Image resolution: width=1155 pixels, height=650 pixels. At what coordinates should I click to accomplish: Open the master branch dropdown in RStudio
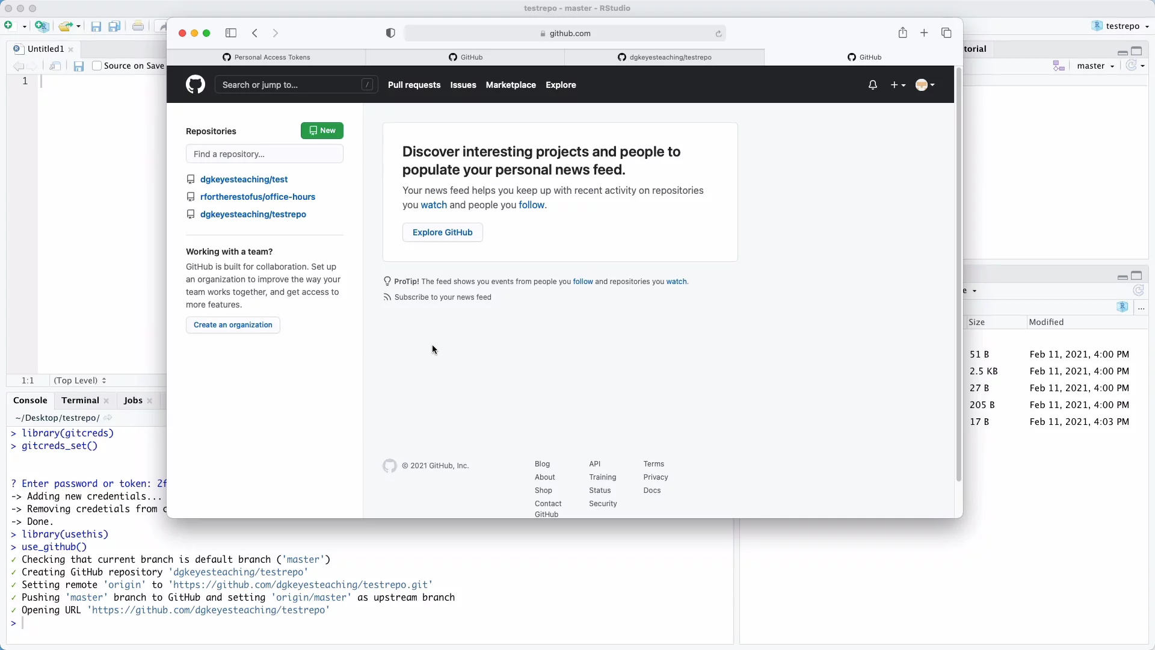click(x=1095, y=66)
